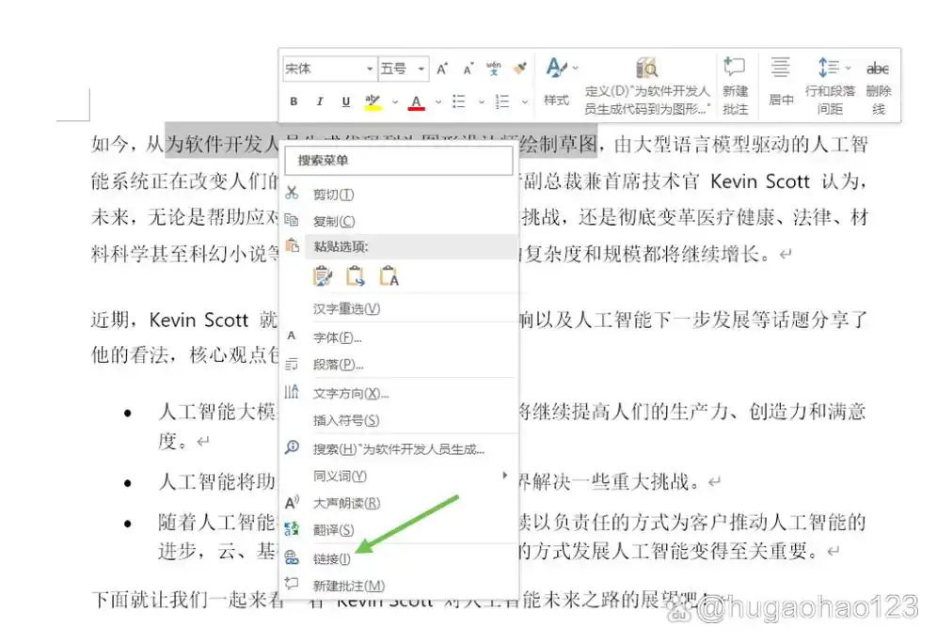
Task: Click the phonetic guide (wén) icon
Action: coord(494,69)
